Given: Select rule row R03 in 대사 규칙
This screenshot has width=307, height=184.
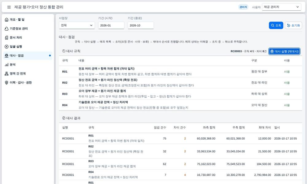Looking at the screenshot, I should pyautogui.click(x=180, y=94).
